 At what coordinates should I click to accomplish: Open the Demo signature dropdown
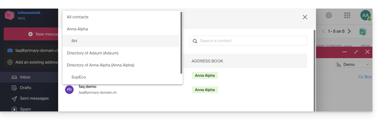353,64
